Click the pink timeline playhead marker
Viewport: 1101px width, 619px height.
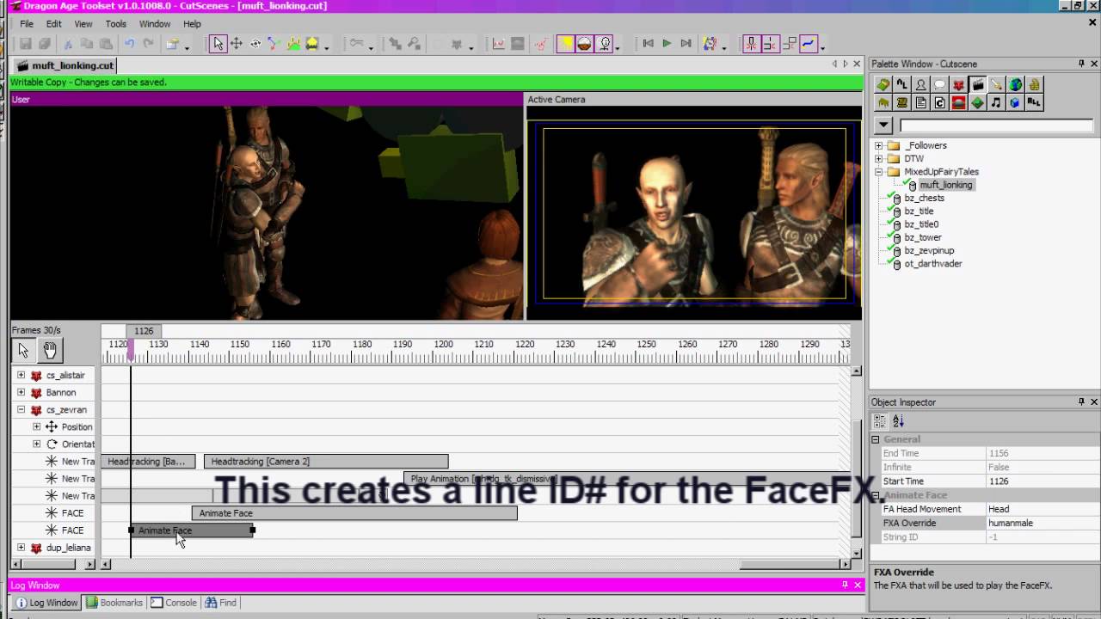pyautogui.click(x=131, y=348)
